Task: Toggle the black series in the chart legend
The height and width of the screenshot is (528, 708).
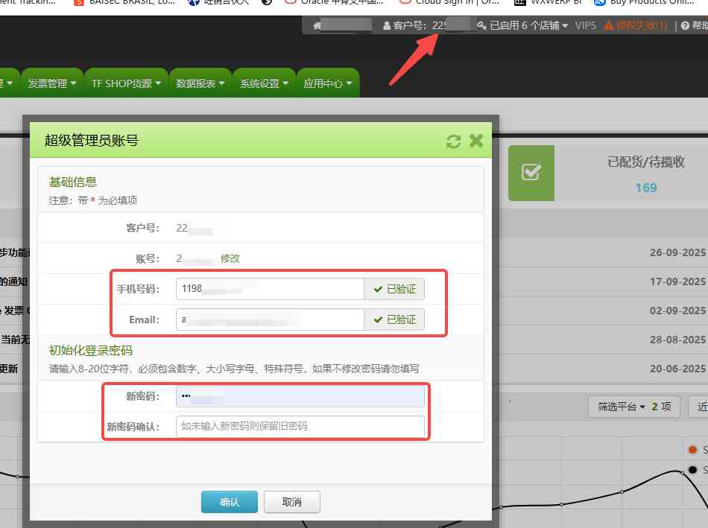Action: click(x=692, y=470)
